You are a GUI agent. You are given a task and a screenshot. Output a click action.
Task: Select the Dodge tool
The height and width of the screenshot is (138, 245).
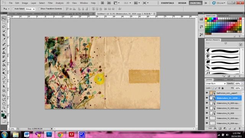click(4, 73)
